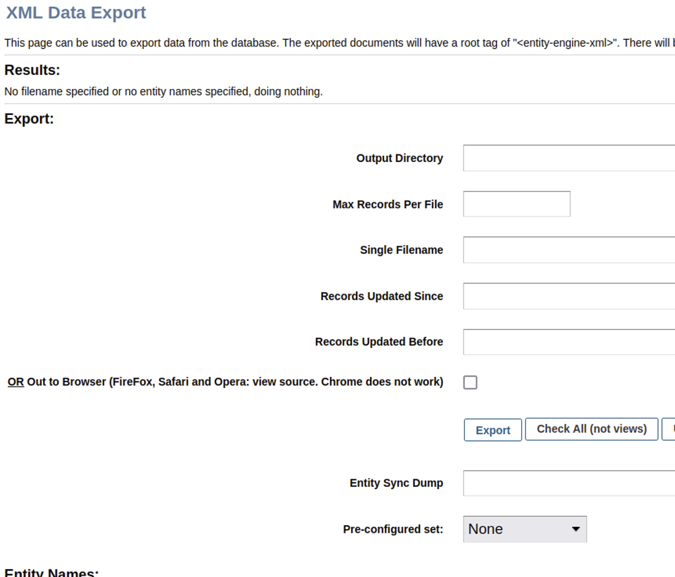Click the Single Filename input field
675x577 pixels.
[x=569, y=250]
